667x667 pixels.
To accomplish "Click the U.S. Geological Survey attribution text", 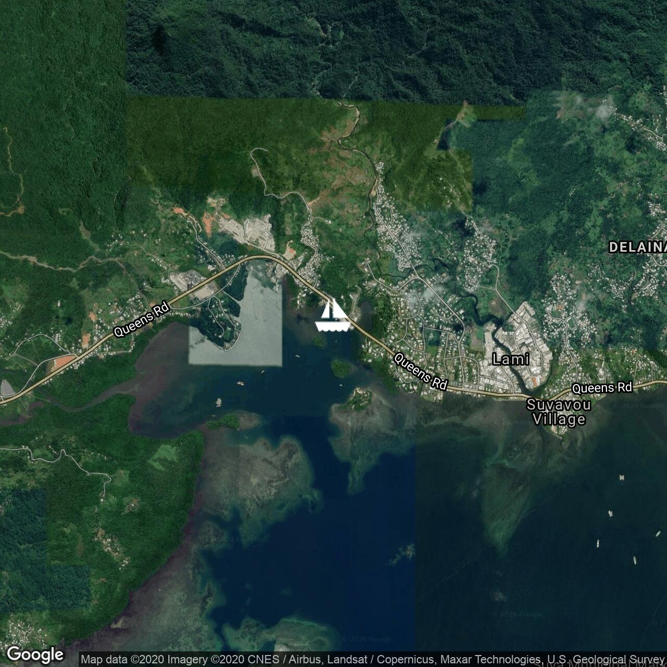I will pyautogui.click(x=604, y=660).
